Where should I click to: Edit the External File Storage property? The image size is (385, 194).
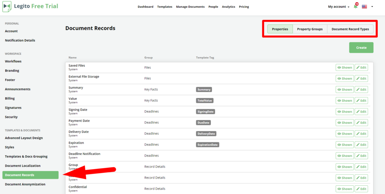point(361,79)
